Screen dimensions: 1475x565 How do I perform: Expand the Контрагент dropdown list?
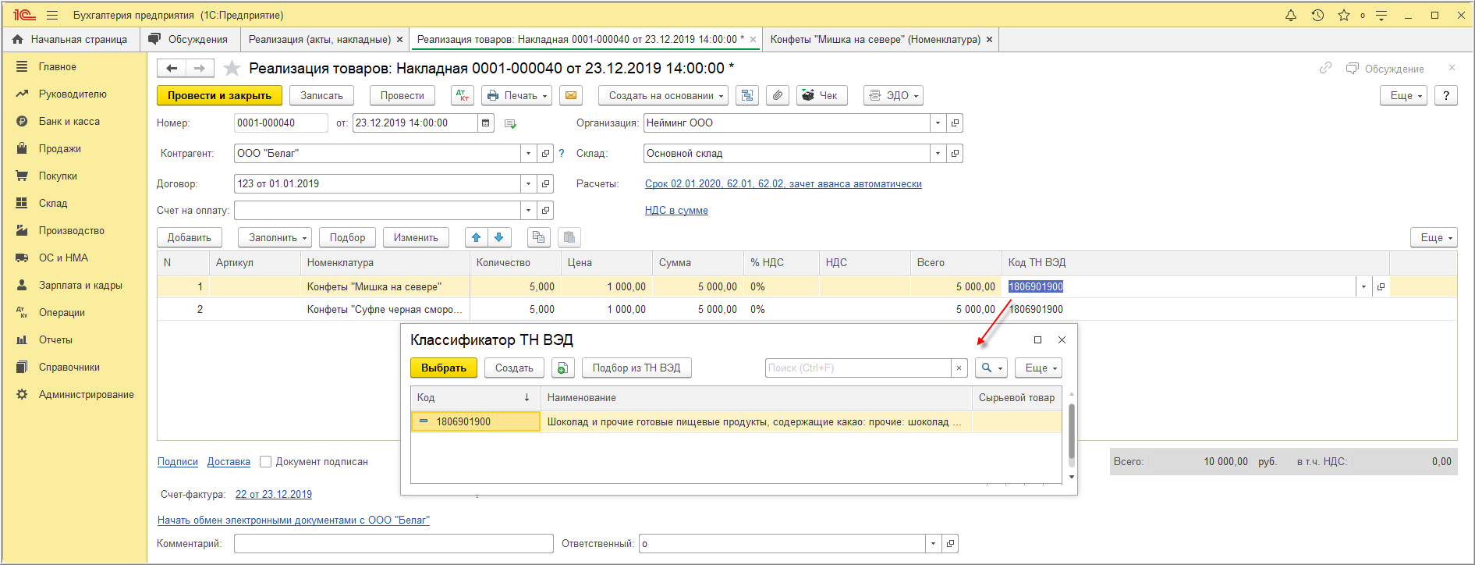click(x=528, y=153)
